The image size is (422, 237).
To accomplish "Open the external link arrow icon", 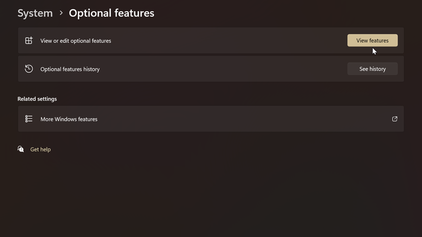I will [395, 119].
